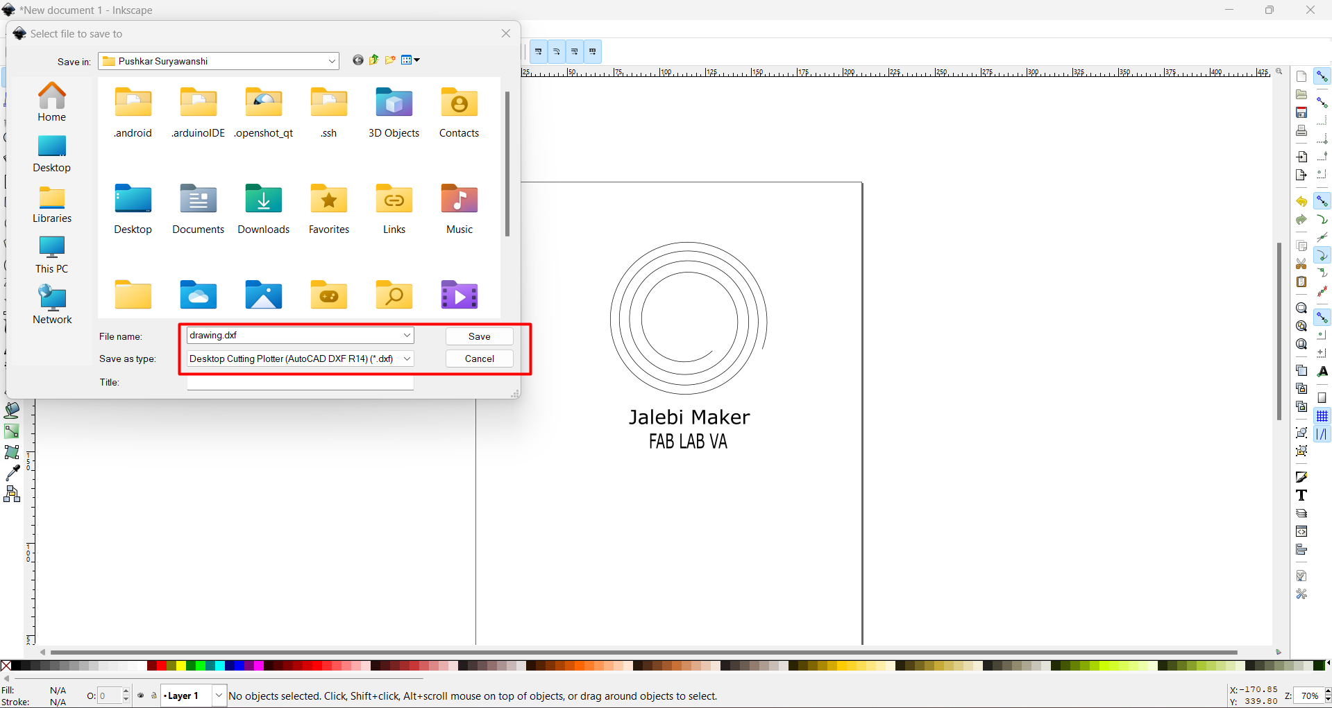Click the Open document folder icon
The width and height of the screenshot is (1332, 708).
(x=1301, y=94)
